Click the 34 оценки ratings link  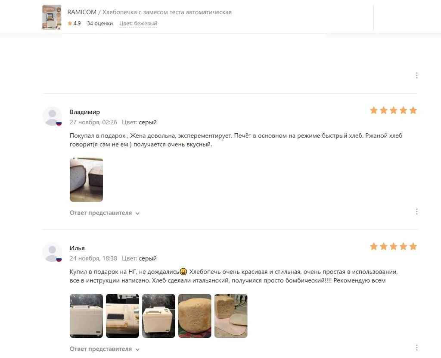pos(100,23)
